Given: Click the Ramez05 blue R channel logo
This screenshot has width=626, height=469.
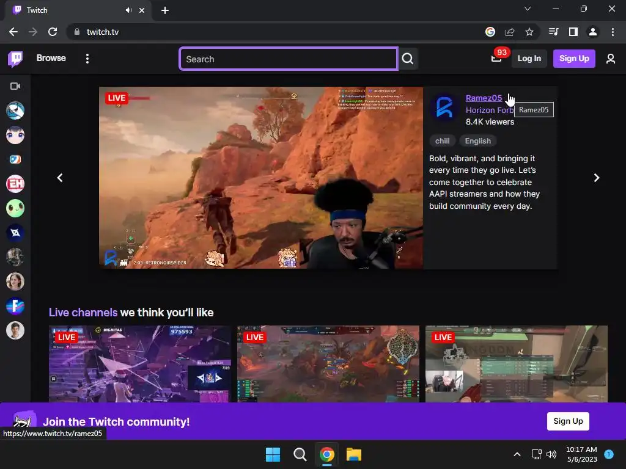Looking at the screenshot, I should click(444, 107).
